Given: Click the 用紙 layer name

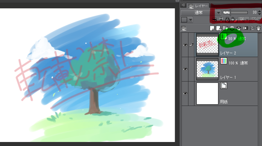Looking at the screenshot, I should 224,102.
